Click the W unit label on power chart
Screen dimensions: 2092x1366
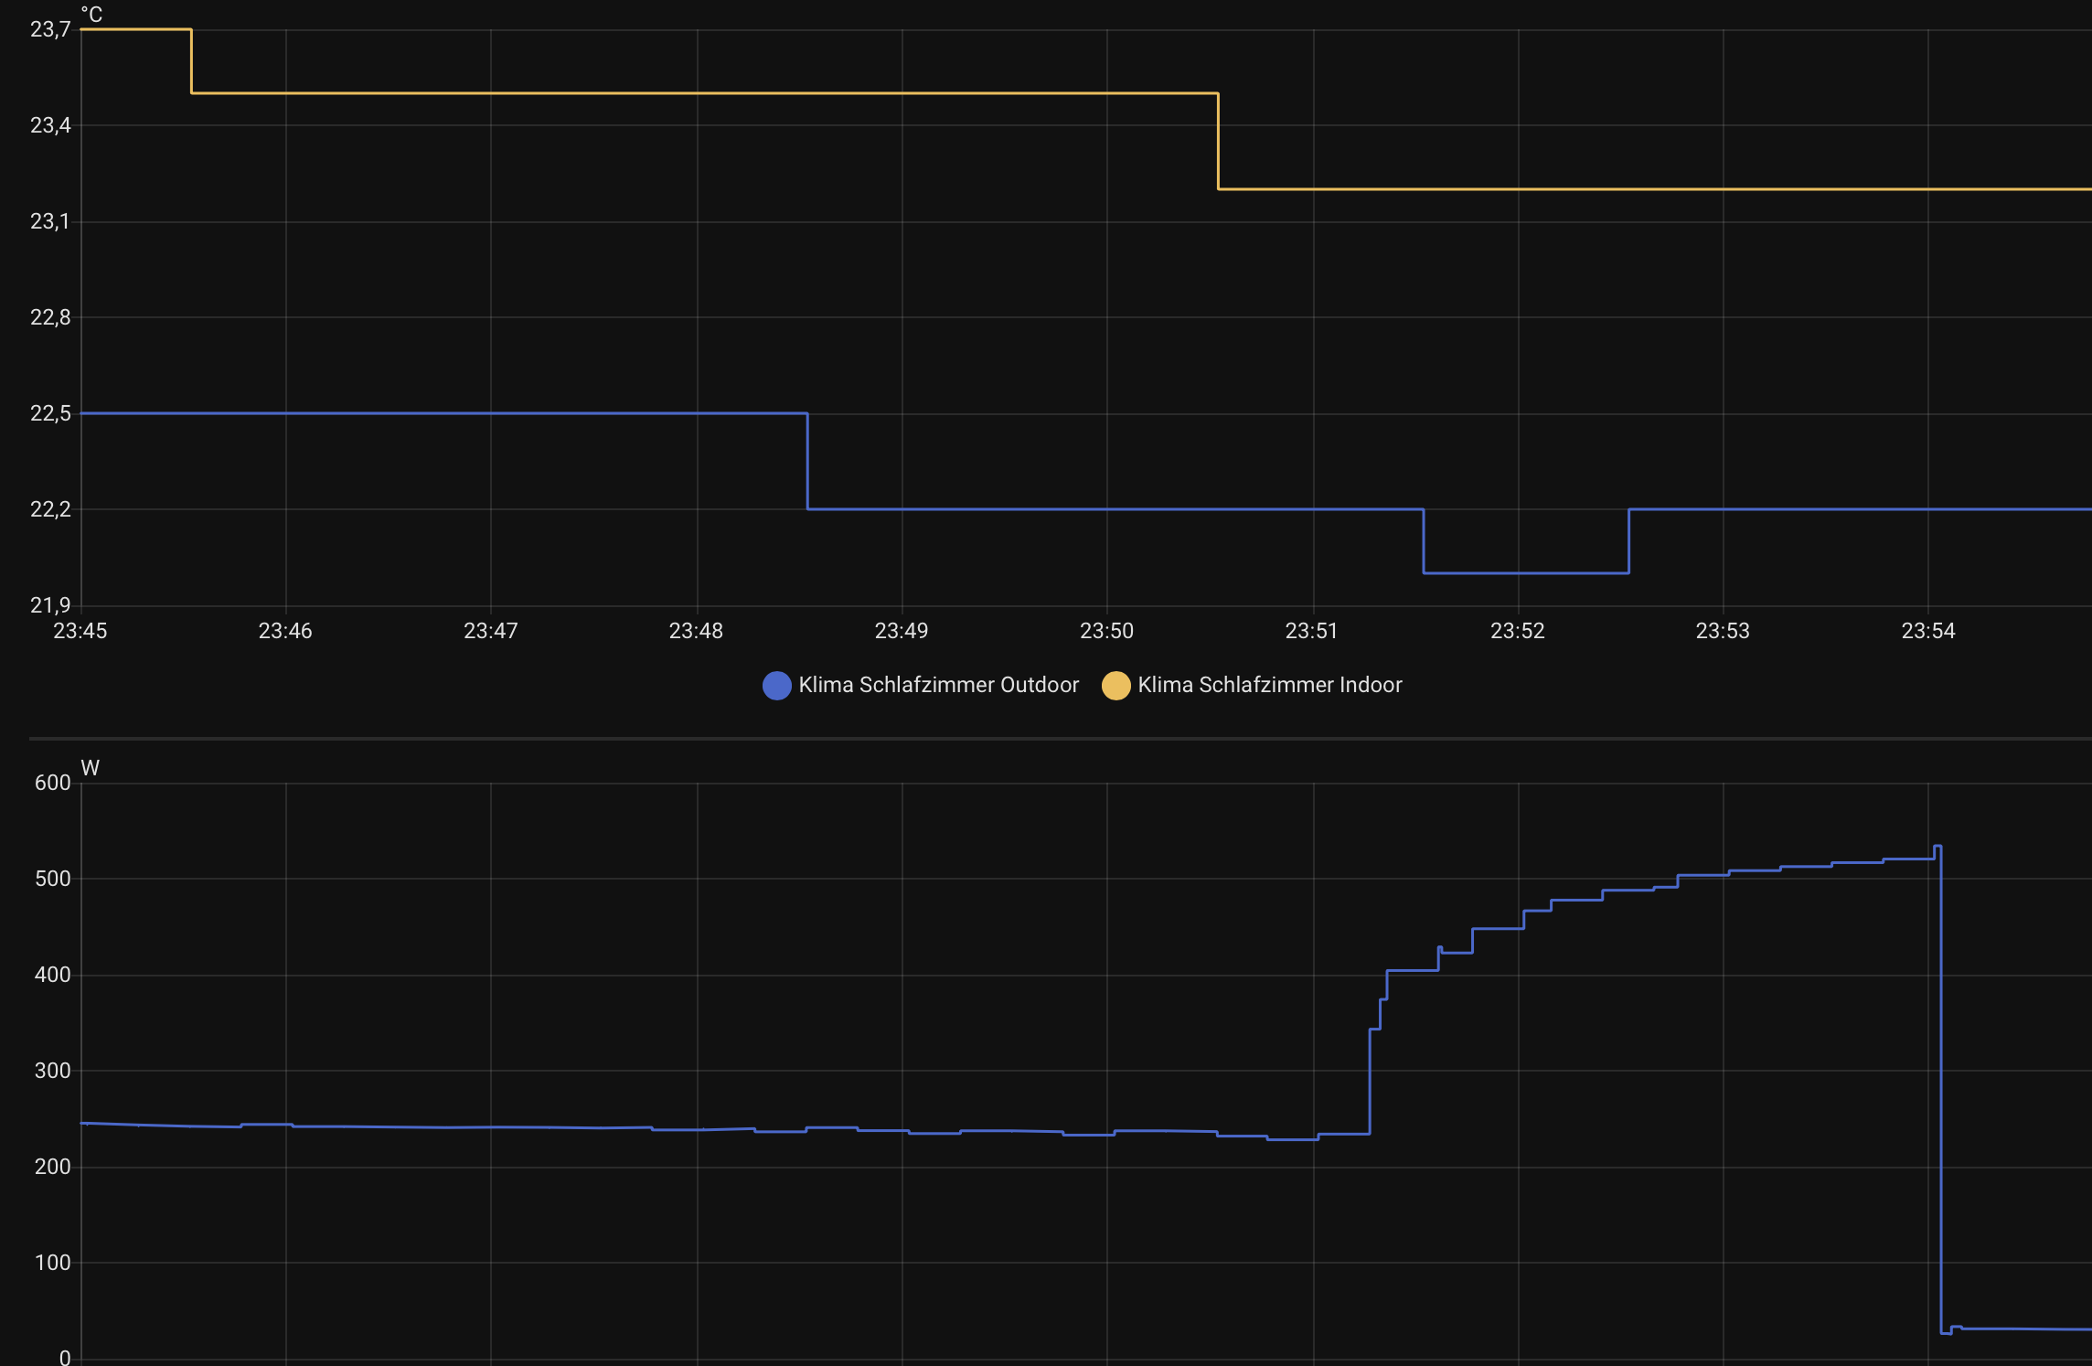pyautogui.click(x=91, y=768)
